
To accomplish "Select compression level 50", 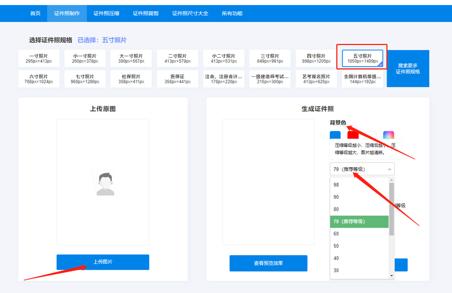I will click(359, 246).
